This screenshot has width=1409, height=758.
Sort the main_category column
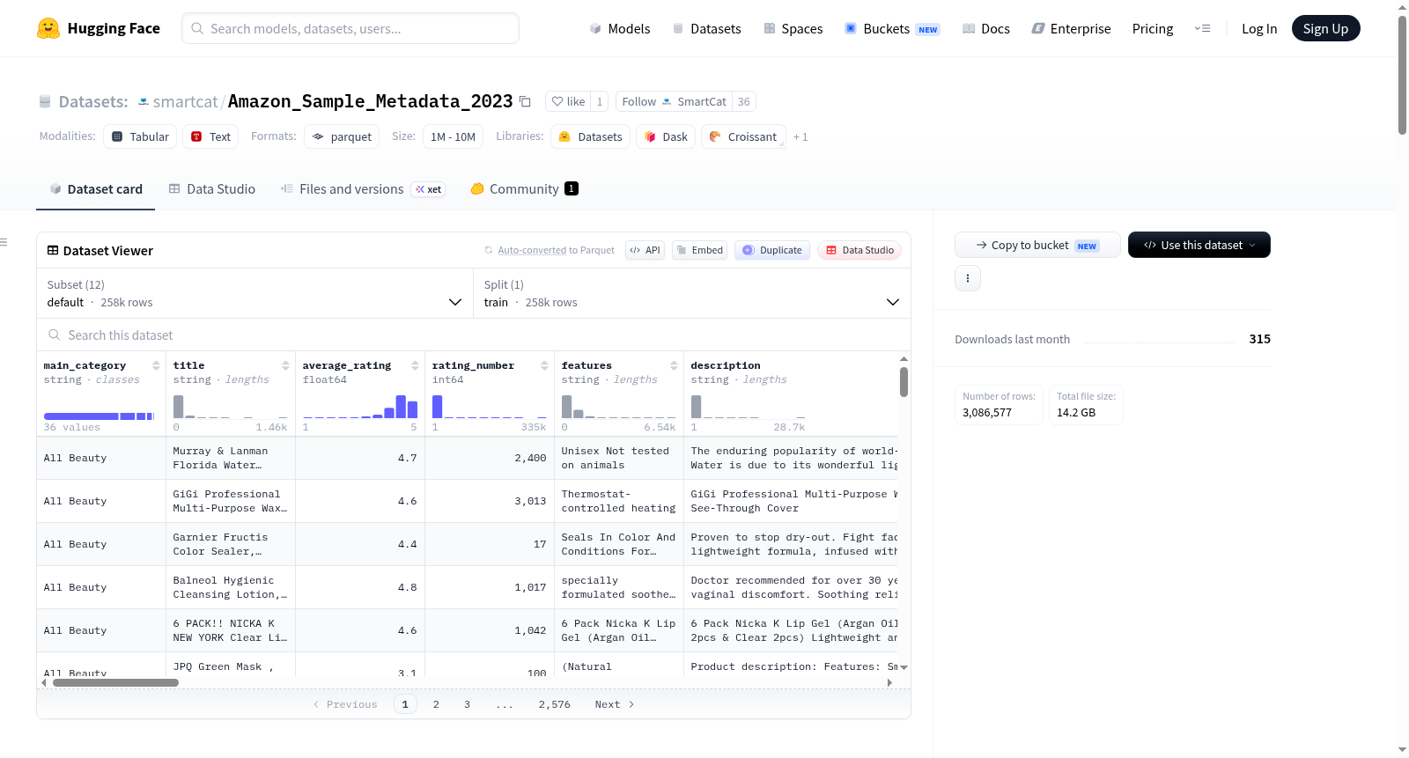[156, 365]
